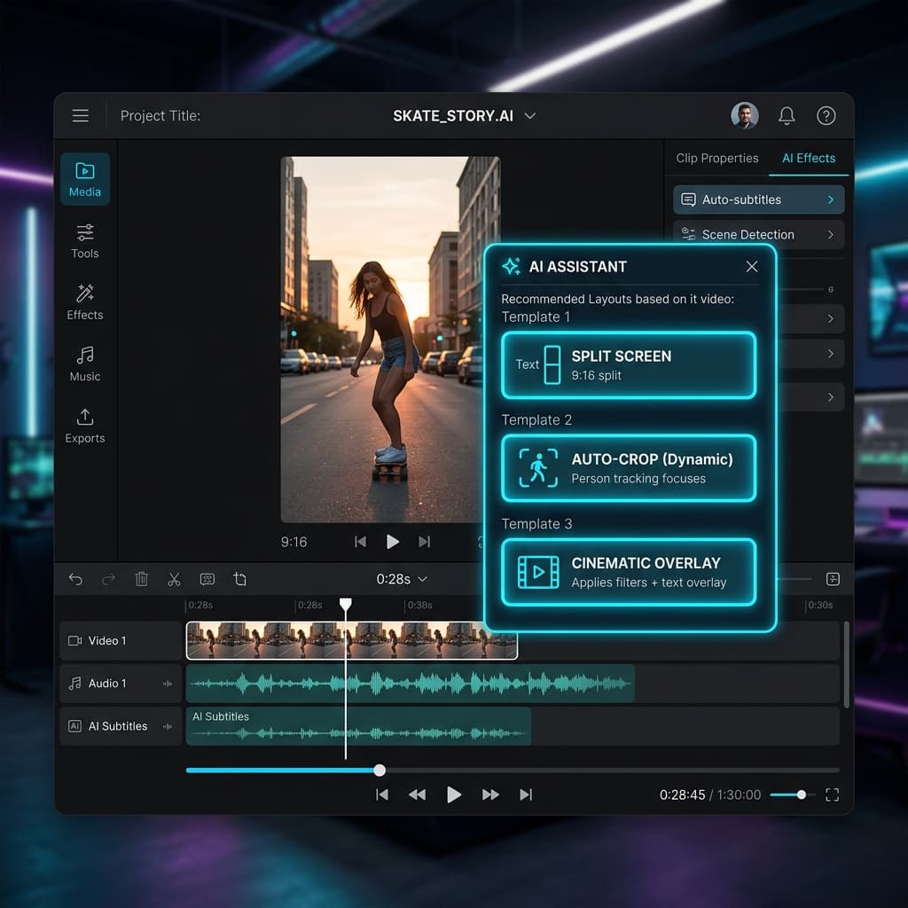Screen dimensions: 908x908
Task: Rewind in bottom transport controls
Action: tap(417, 794)
